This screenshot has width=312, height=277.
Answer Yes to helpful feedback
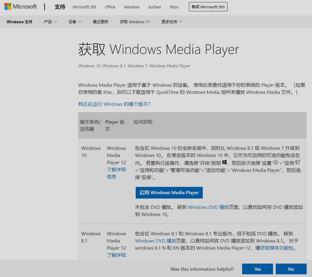[x=258, y=269]
